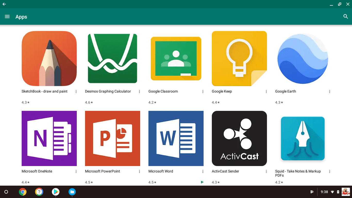The width and height of the screenshot is (352, 198).
Task: Open the Google Earth globe icon
Action: pos(303,59)
